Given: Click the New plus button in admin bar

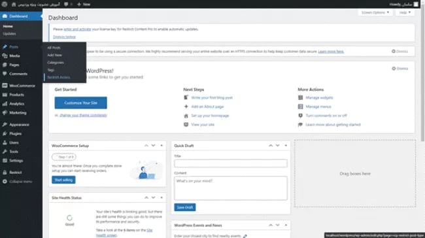Looking at the screenshot, I should 84,5.
